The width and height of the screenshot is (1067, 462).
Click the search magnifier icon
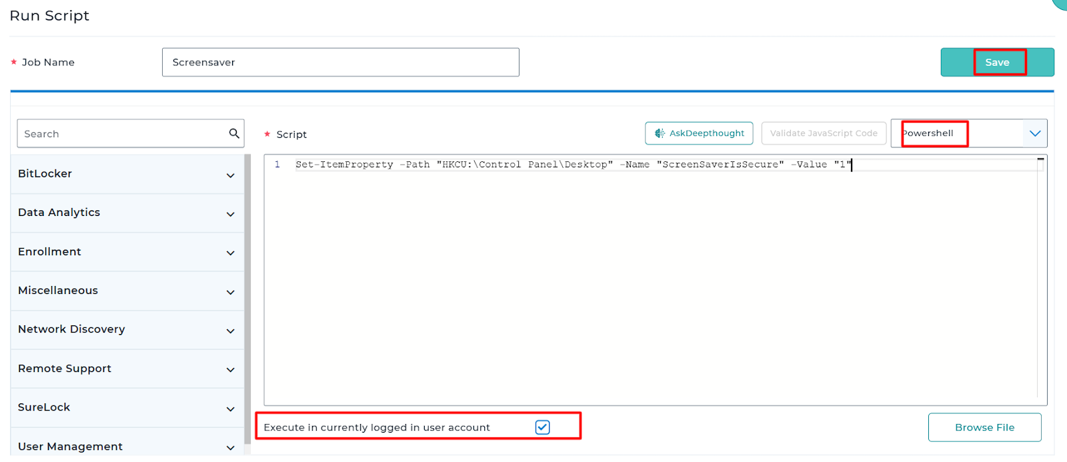click(234, 133)
